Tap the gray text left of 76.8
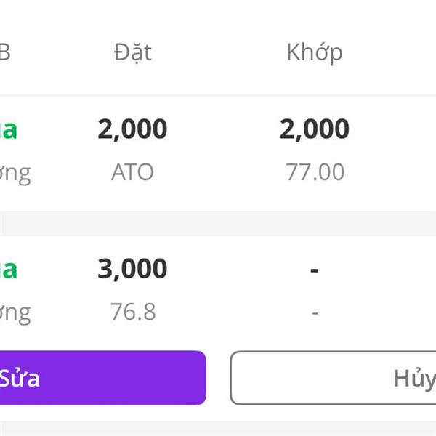Viewport: 436px width, 436px height. tap(15, 312)
